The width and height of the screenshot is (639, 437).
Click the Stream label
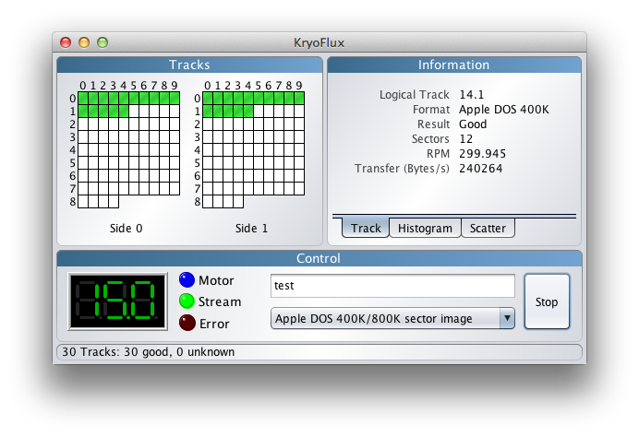[220, 301]
